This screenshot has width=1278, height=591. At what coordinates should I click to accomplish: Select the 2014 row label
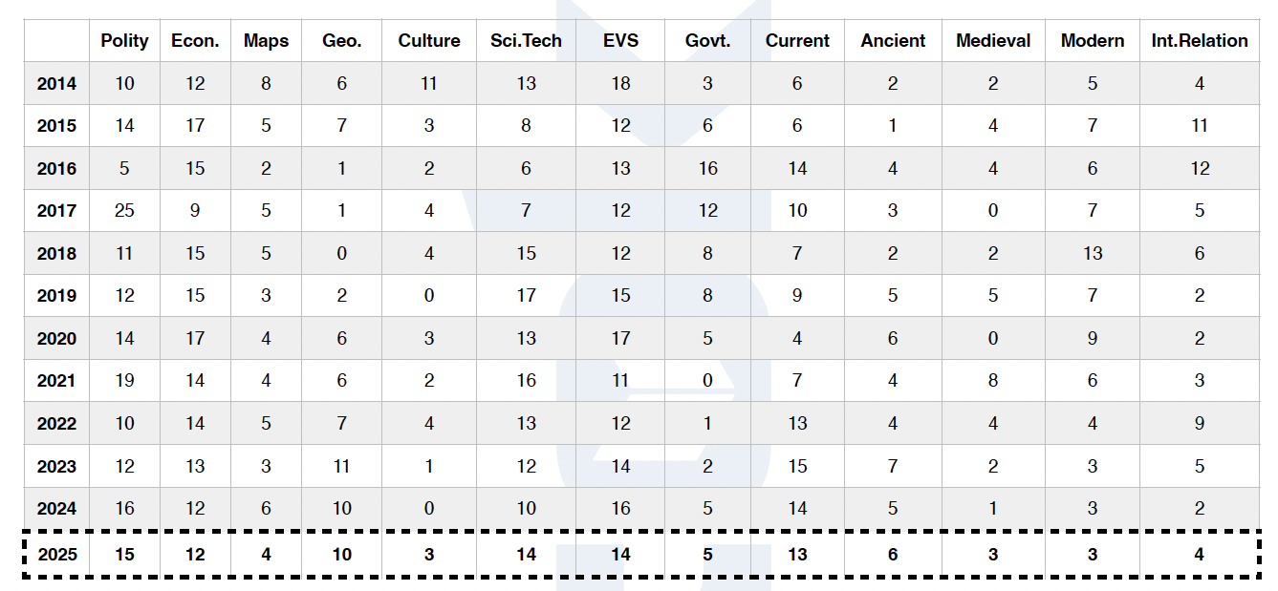[56, 84]
